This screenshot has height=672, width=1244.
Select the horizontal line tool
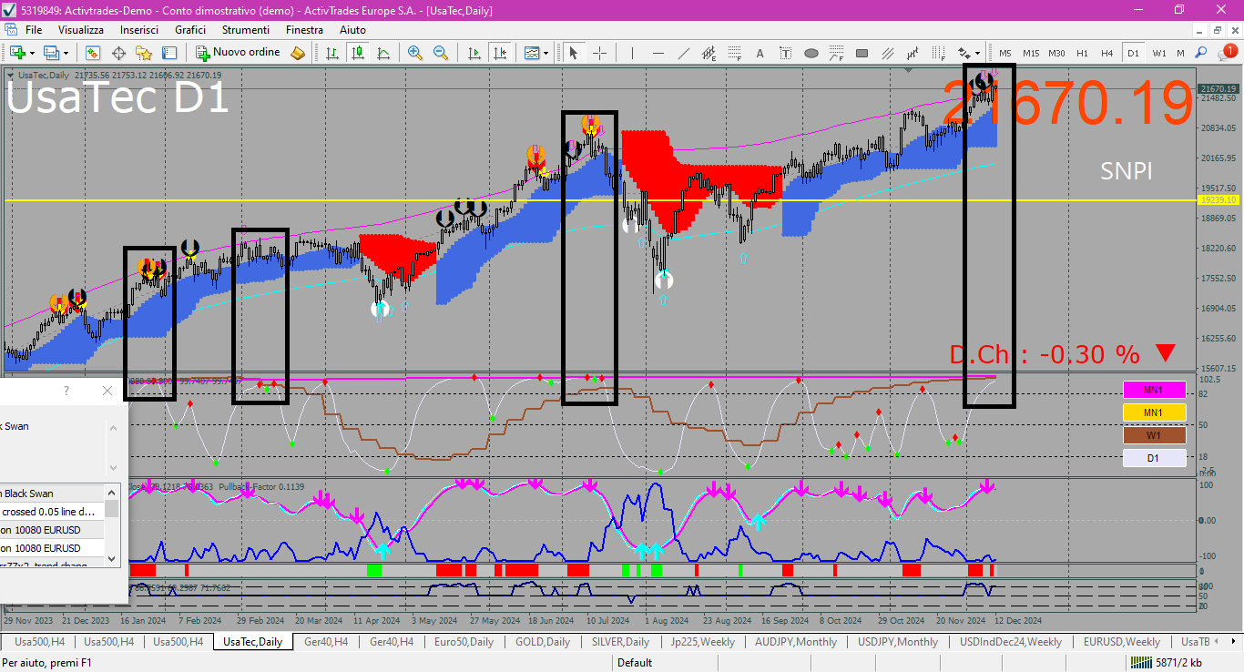point(658,53)
